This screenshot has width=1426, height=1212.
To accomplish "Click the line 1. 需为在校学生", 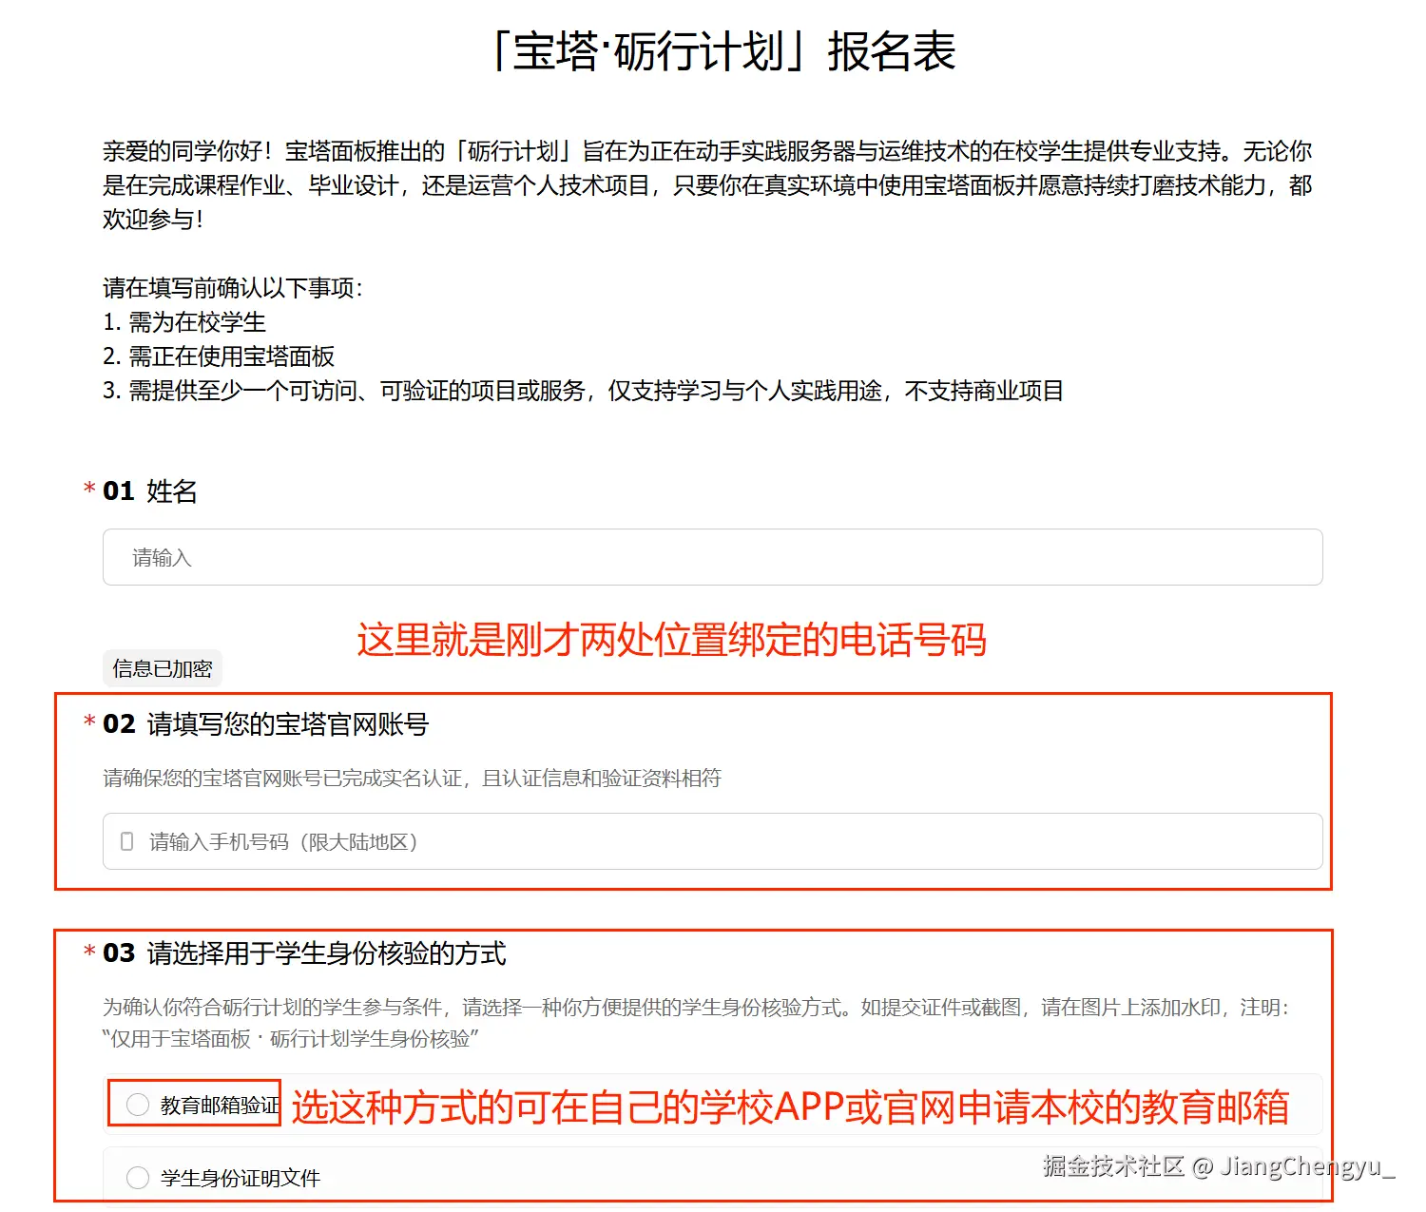I will 184,322.
